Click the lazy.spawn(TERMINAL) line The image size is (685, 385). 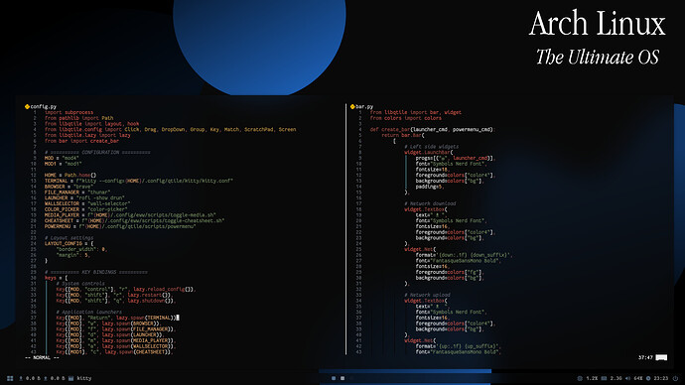click(x=117, y=318)
